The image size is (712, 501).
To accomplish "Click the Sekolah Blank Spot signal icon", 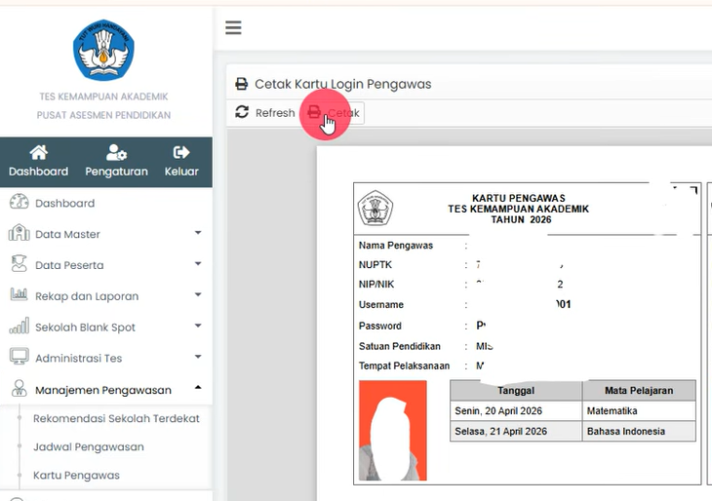I will coord(20,326).
